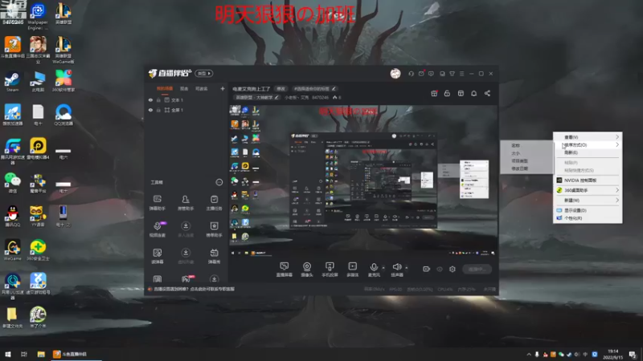This screenshot has width=643, height=361.
Task: Sort by 大小 in the submenu
Action: 526,153
